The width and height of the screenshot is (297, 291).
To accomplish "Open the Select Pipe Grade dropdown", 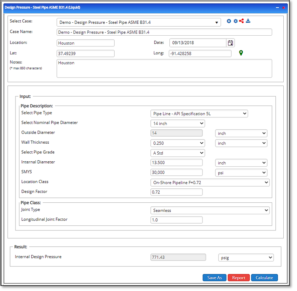I will (178, 153).
